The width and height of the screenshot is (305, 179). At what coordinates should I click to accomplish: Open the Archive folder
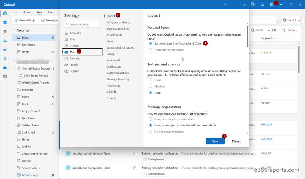(x=26, y=147)
